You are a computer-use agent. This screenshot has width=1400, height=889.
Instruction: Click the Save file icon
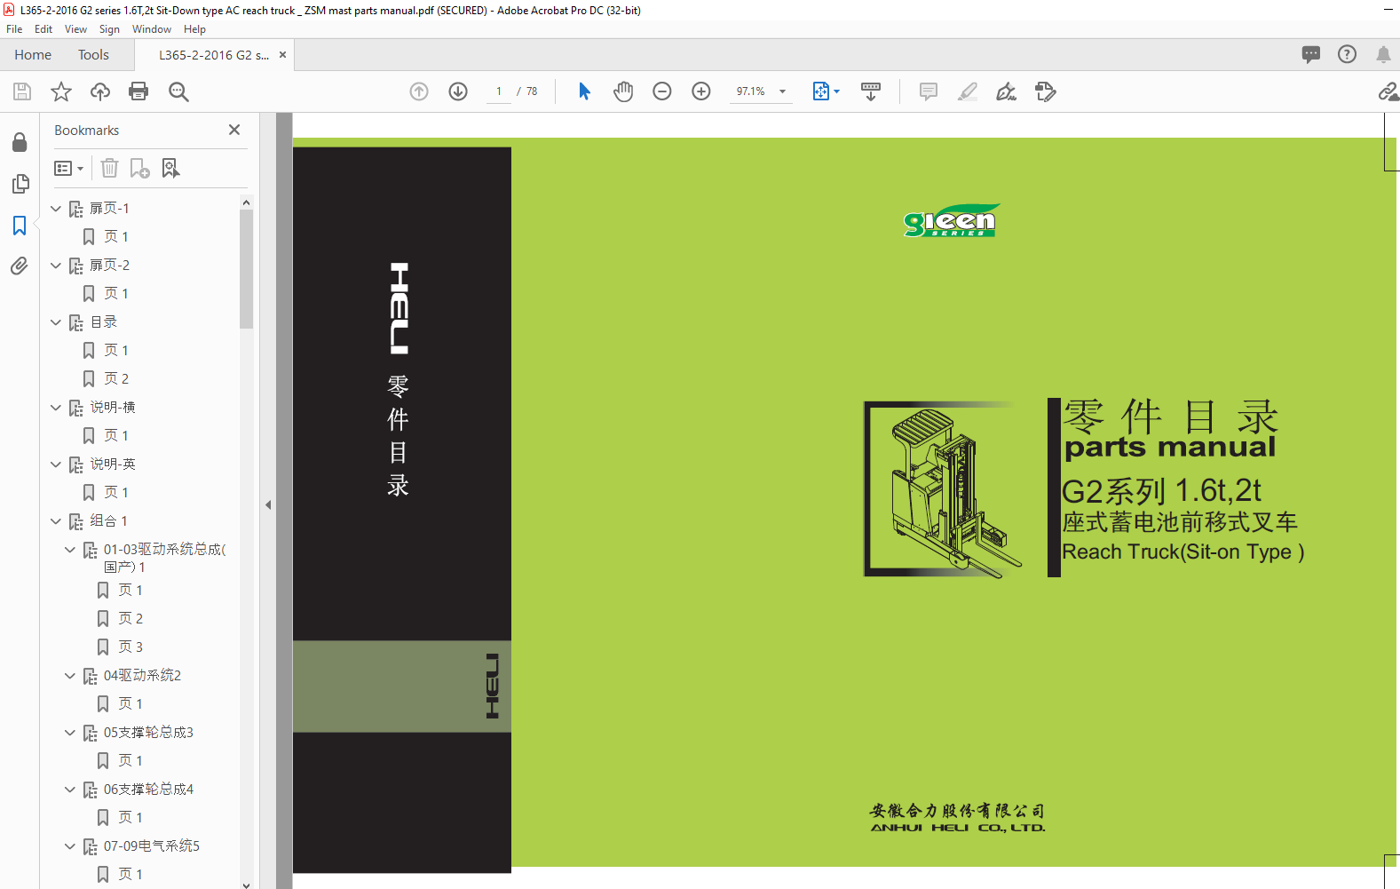(22, 91)
